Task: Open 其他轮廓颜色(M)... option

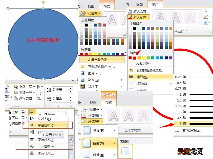Action: point(150,70)
